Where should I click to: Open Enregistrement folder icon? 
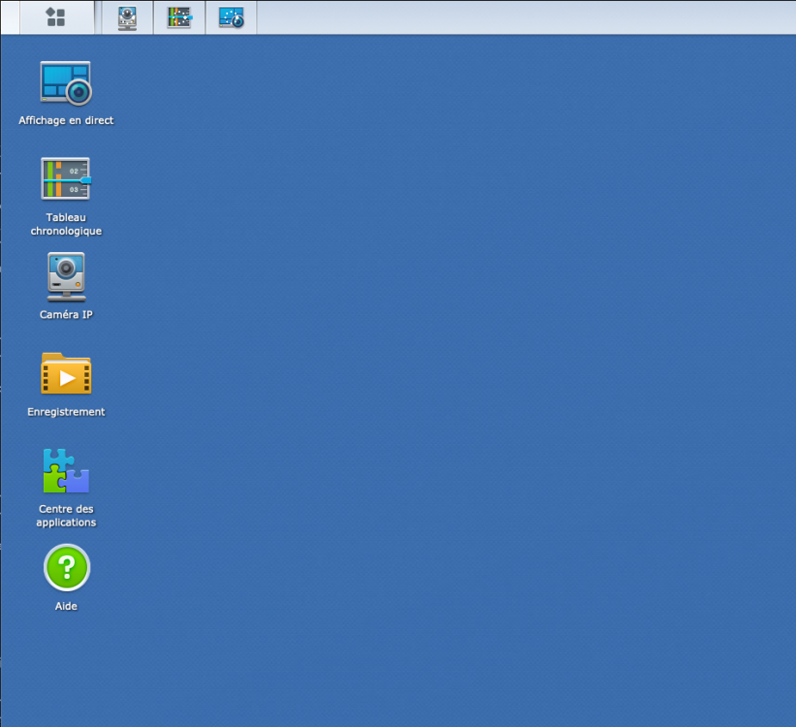[x=66, y=373]
